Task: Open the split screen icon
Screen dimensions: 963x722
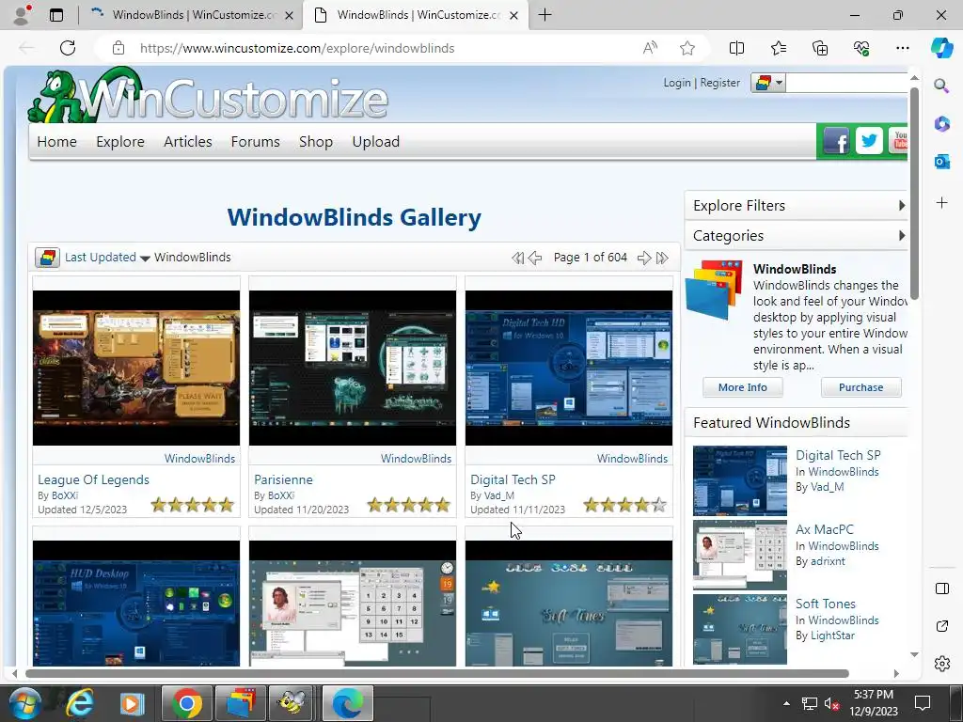Action: tap(736, 48)
